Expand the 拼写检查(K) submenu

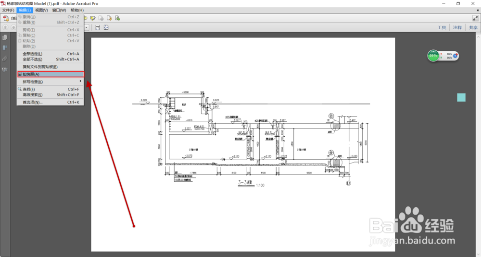point(51,82)
